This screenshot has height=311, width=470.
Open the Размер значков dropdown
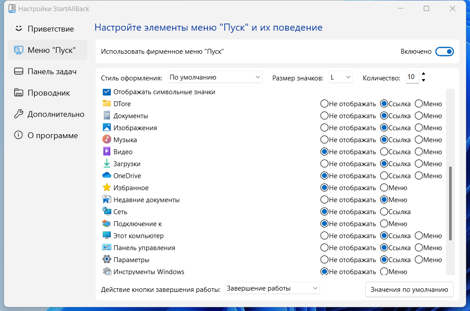(340, 77)
